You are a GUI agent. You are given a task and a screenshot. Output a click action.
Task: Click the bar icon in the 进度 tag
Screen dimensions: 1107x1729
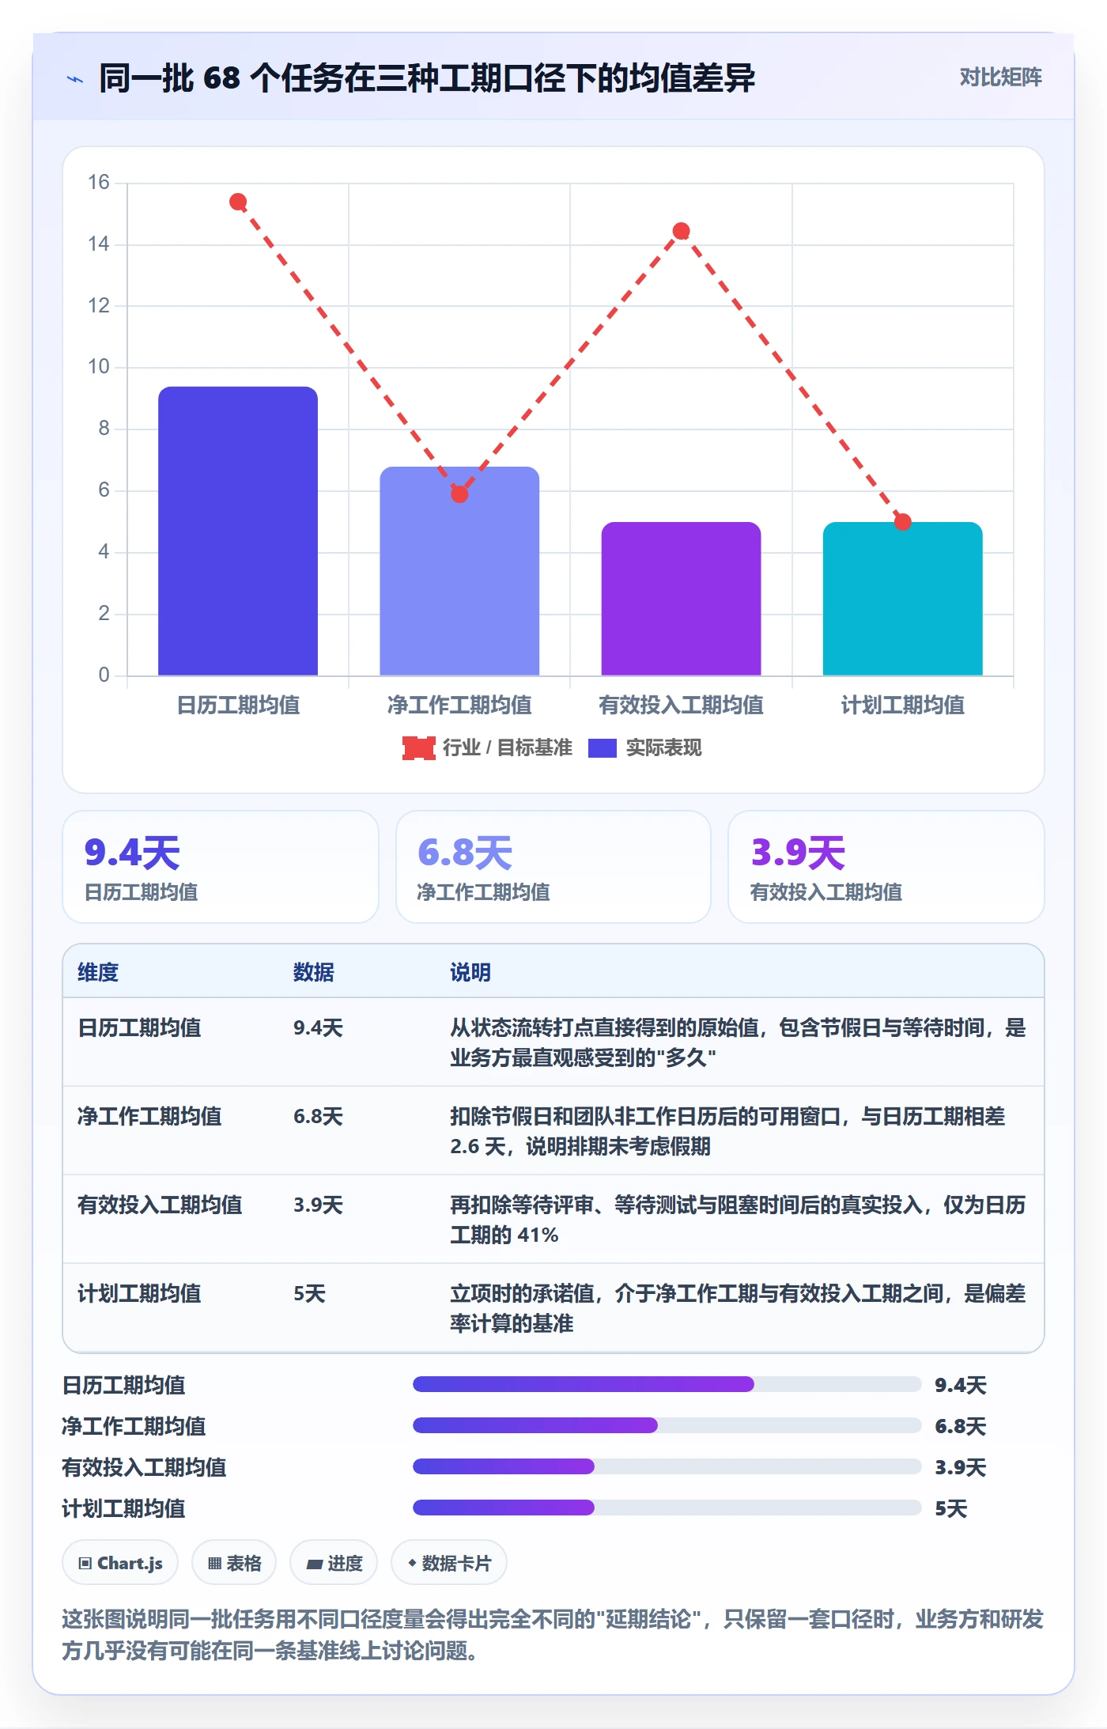(314, 1564)
